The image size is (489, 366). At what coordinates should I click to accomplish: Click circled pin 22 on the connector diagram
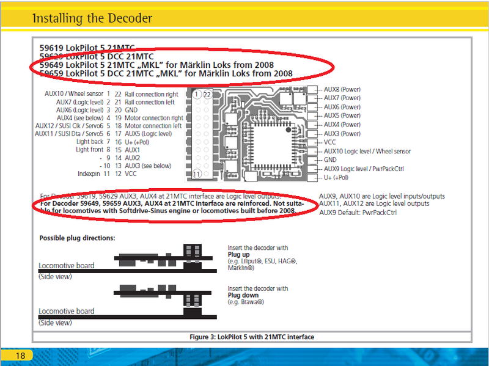(207, 95)
